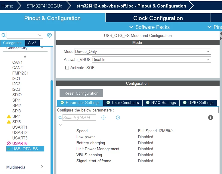Select SDIO peripheral
Image resolution: width=222 pixels, height=174 pixels.
click(x=17, y=95)
